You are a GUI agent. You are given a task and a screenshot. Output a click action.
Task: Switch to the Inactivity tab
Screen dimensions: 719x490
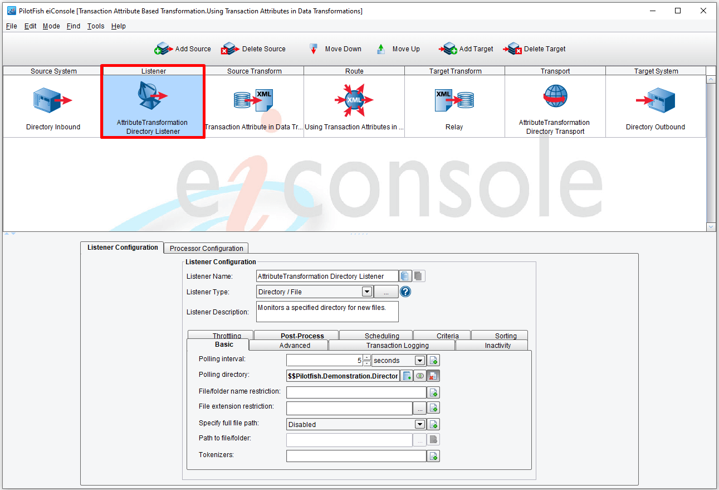pyautogui.click(x=492, y=345)
